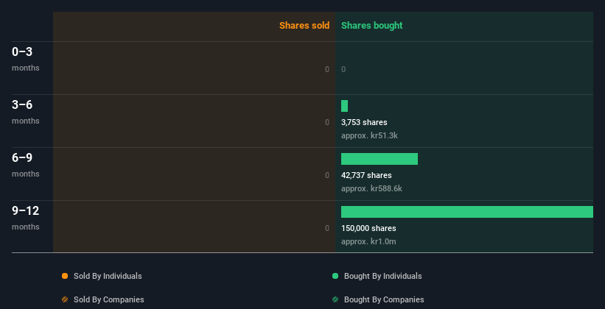Select the 9–12 months row label
The height and width of the screenshot is (309, 605).
tap(26, 218)
